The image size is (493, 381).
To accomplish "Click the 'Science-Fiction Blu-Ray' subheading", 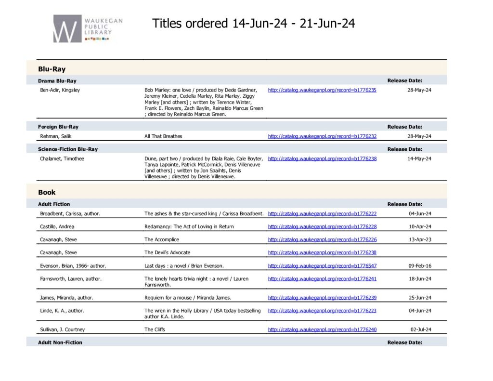I will point(68,149).
